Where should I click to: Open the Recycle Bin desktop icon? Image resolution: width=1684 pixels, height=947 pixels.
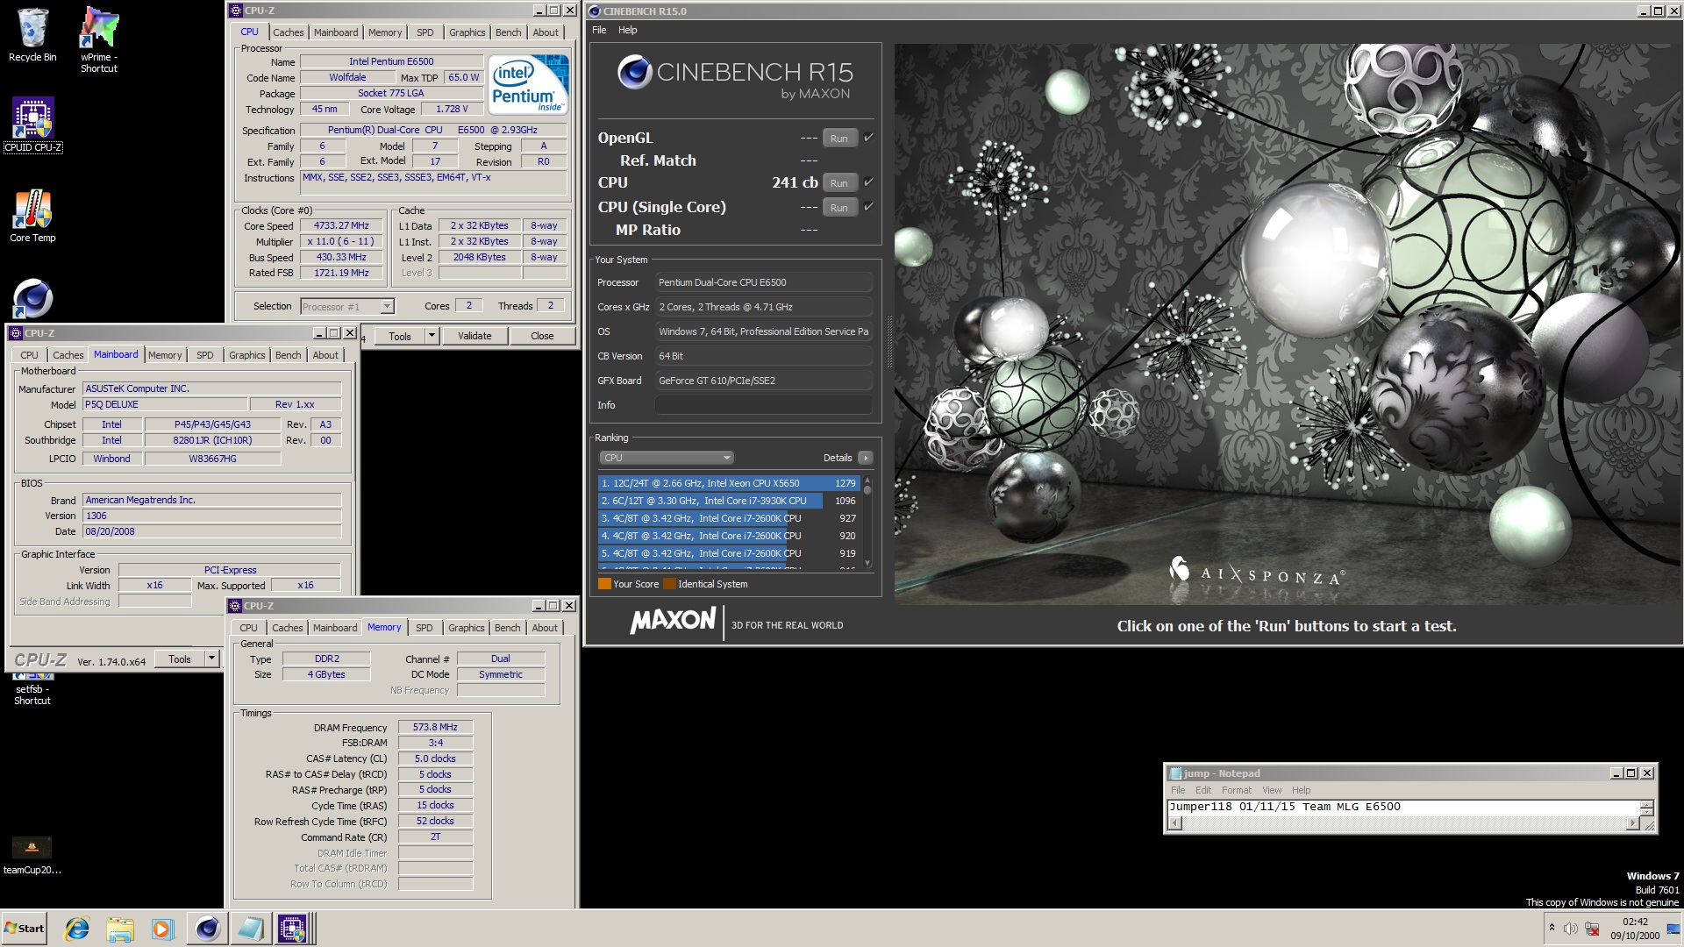(32, 35)
